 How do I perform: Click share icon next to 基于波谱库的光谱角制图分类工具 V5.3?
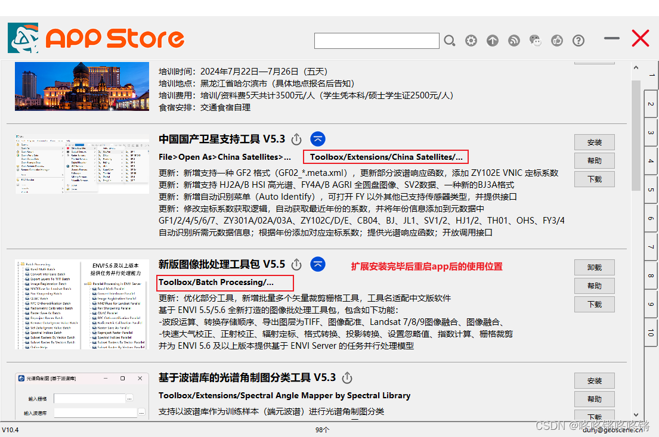click(347, 378)
